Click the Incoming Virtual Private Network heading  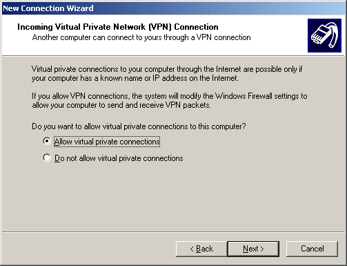(x=118, y=27)
